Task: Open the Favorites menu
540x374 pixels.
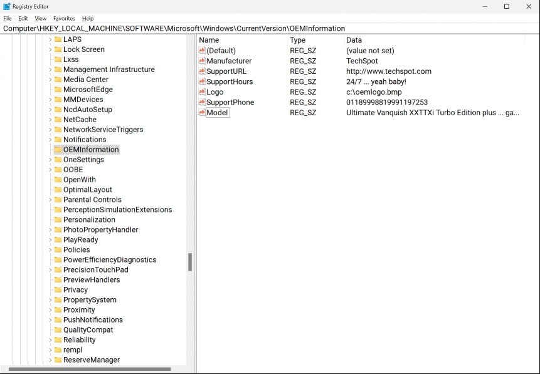Action: [x=64, y=19]
